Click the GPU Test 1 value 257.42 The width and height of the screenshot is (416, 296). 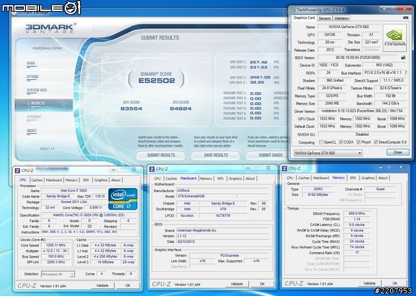(x=259, y=62)
